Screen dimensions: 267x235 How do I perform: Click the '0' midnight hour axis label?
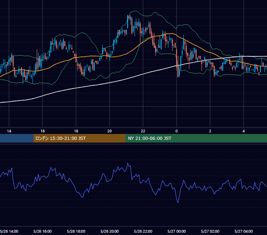(x=177, y=131)
